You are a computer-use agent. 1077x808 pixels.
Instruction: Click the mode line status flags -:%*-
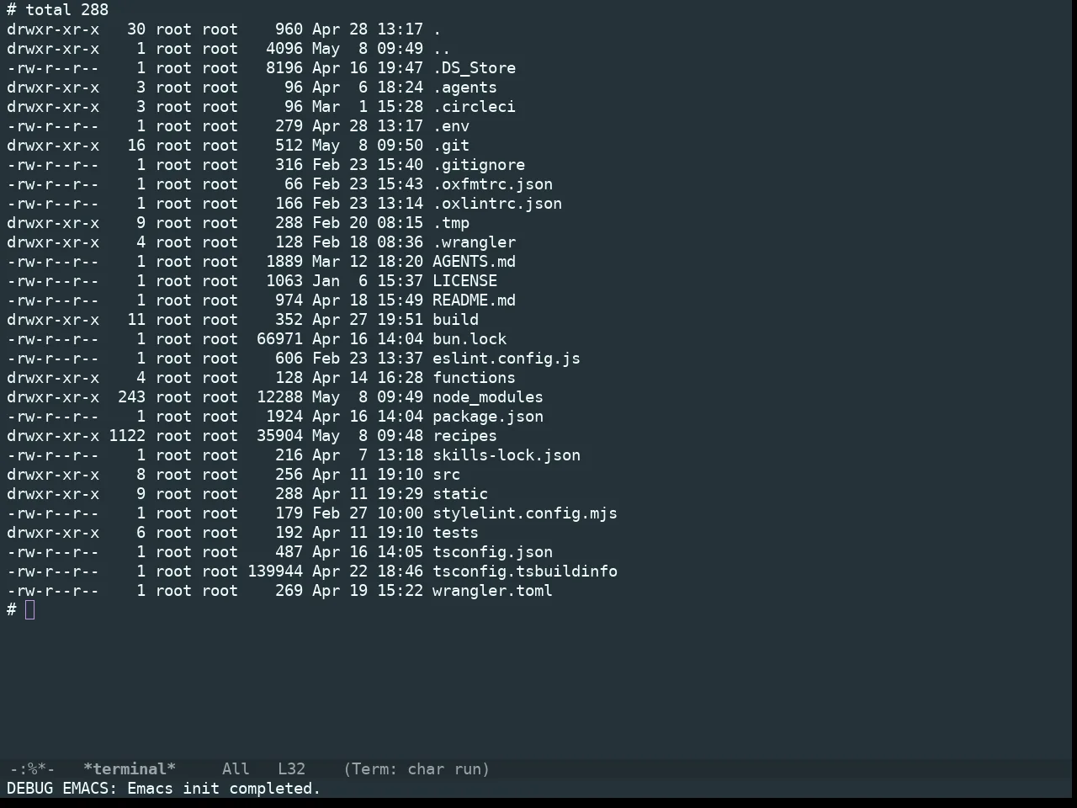[32, 769]
